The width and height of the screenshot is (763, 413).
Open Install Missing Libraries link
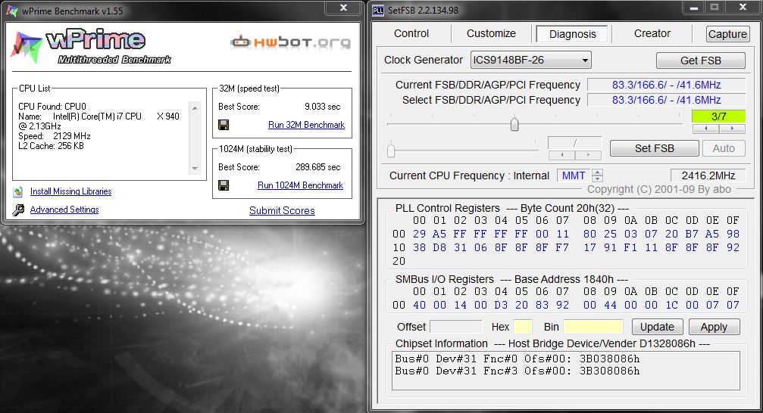point(70,191)
